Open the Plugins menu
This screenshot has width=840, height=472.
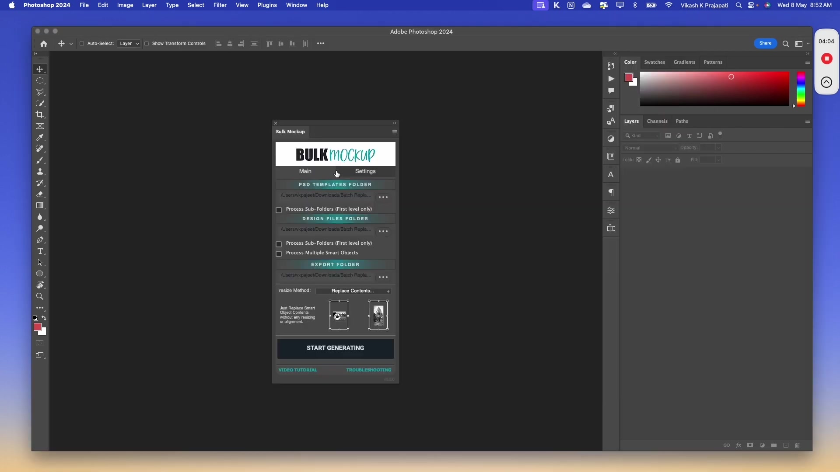pyautogui.click(x=267, y=5)
